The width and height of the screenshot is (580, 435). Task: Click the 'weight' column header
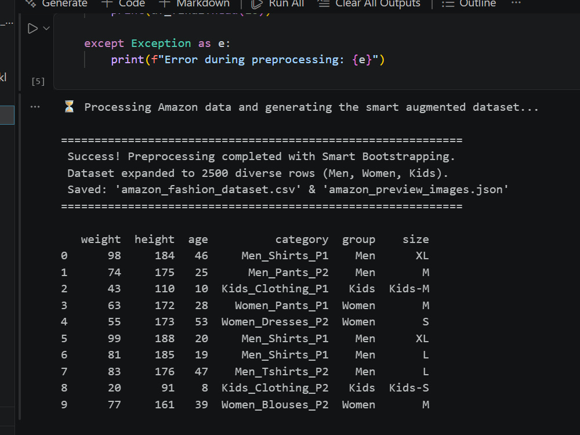pyautogui.click(x=100, y=240)
